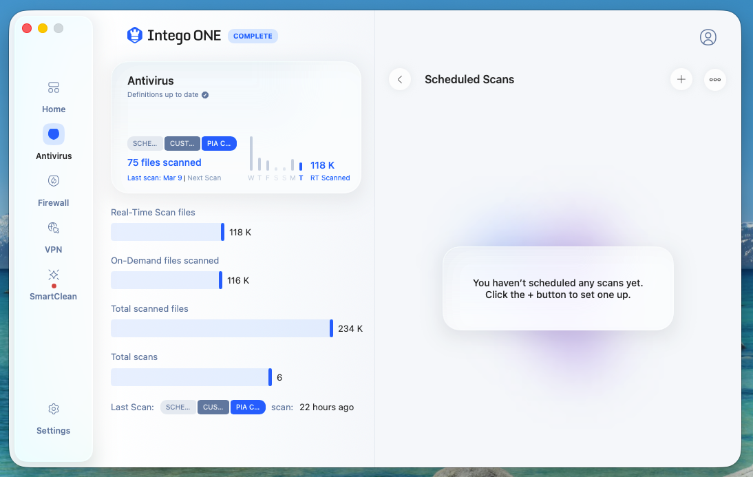Screen dimensions: 753x477
Task: Click the Total scanned files bar
Action: click(x=222, y=328)
